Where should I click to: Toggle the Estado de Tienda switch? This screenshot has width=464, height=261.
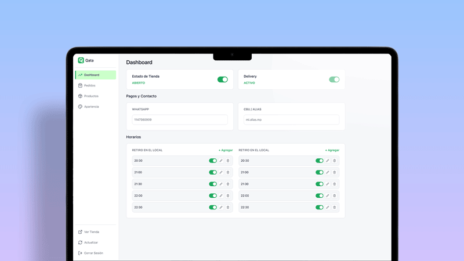pyautogui.click(x=223, y=79)
